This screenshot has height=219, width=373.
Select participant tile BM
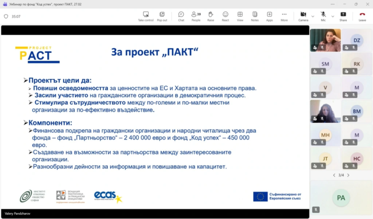(x=356, y=111)
